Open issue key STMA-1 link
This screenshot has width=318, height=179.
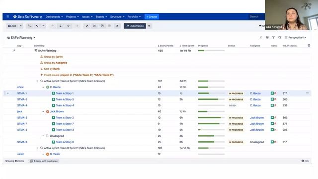tap(22, 93)
